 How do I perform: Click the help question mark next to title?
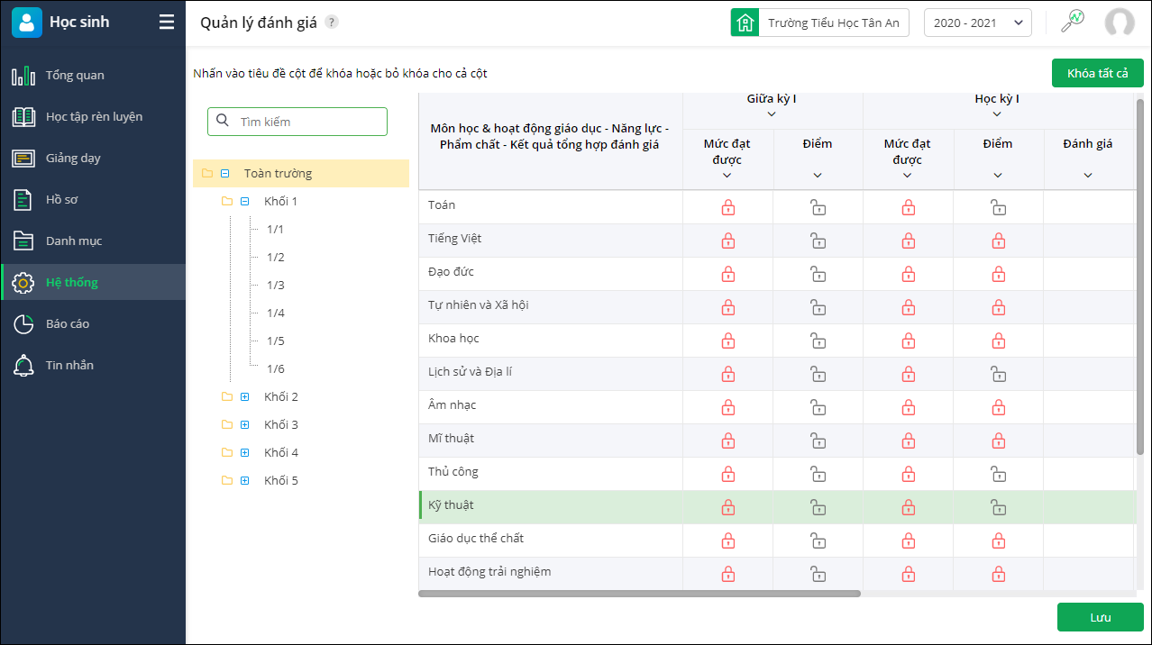(332, 23)
